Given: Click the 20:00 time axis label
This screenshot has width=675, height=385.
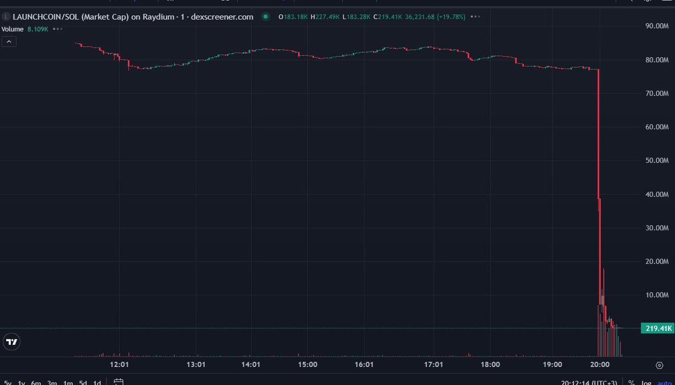Looking at the screenshot, I should (600, 365).
